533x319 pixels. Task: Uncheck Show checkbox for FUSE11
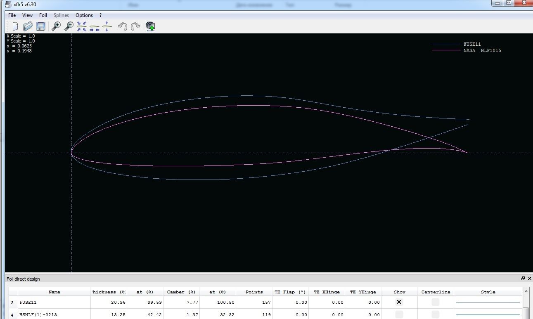pyautogui.click(x=399, y=302)
